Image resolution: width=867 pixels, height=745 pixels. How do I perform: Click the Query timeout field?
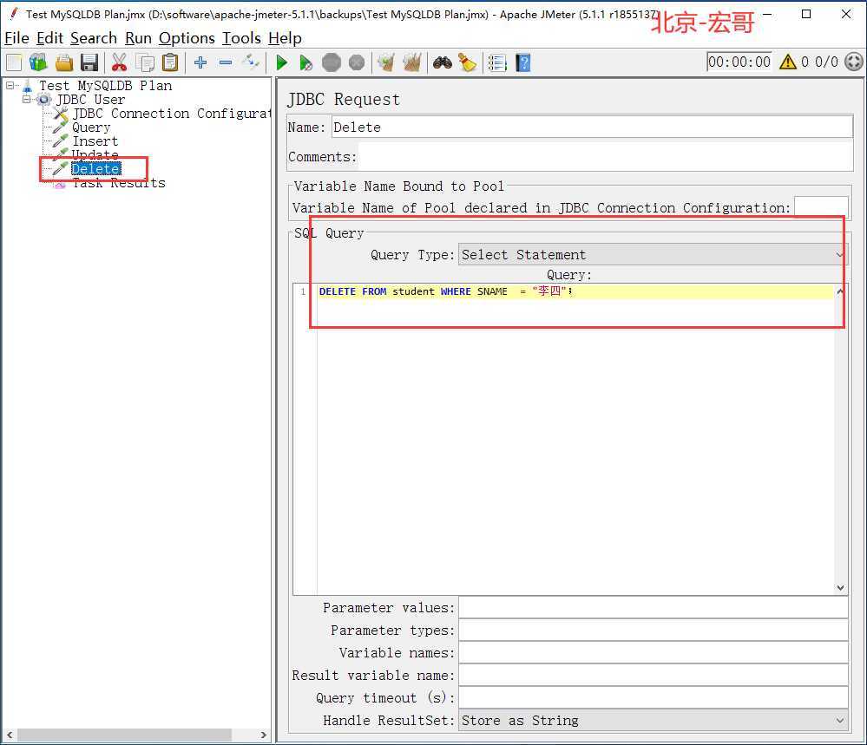click(653, 698)
